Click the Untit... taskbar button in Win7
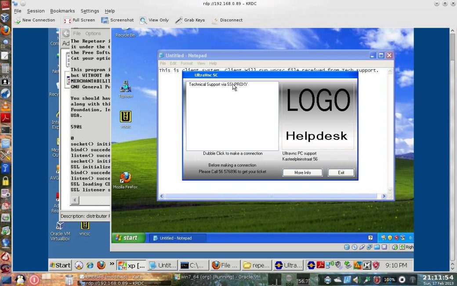The width and height of the screenshot is (457, 286). (162, 265)
